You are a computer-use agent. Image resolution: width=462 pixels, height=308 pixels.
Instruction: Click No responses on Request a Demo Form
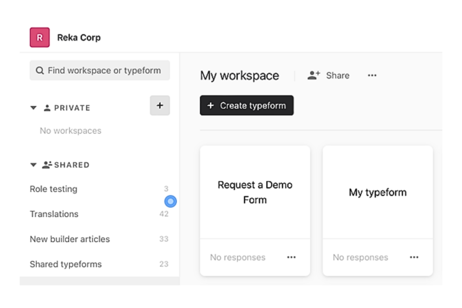pyautogui.click(x=238, y=257)
